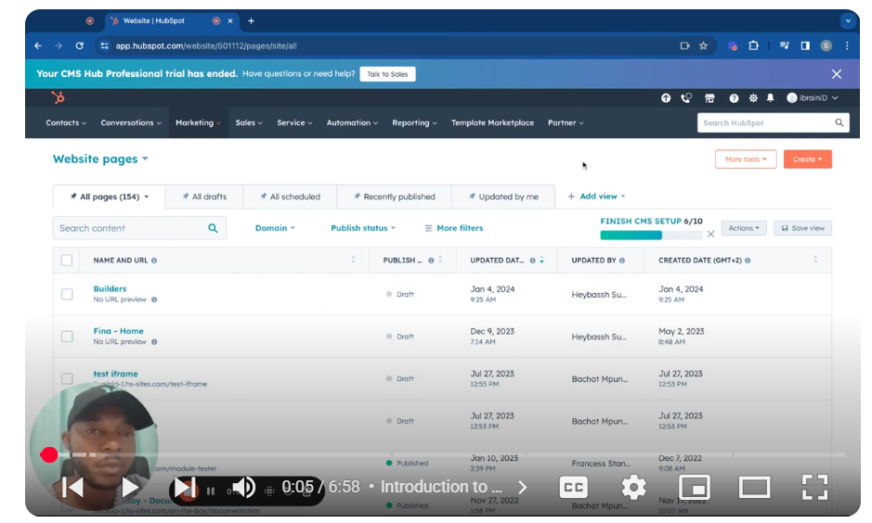
Task: Switch to the All drafts tab
Action: (204, 197)
